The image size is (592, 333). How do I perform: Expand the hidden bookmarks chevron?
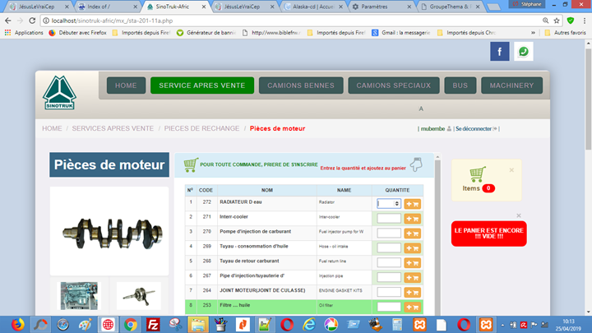click(533, 33)
